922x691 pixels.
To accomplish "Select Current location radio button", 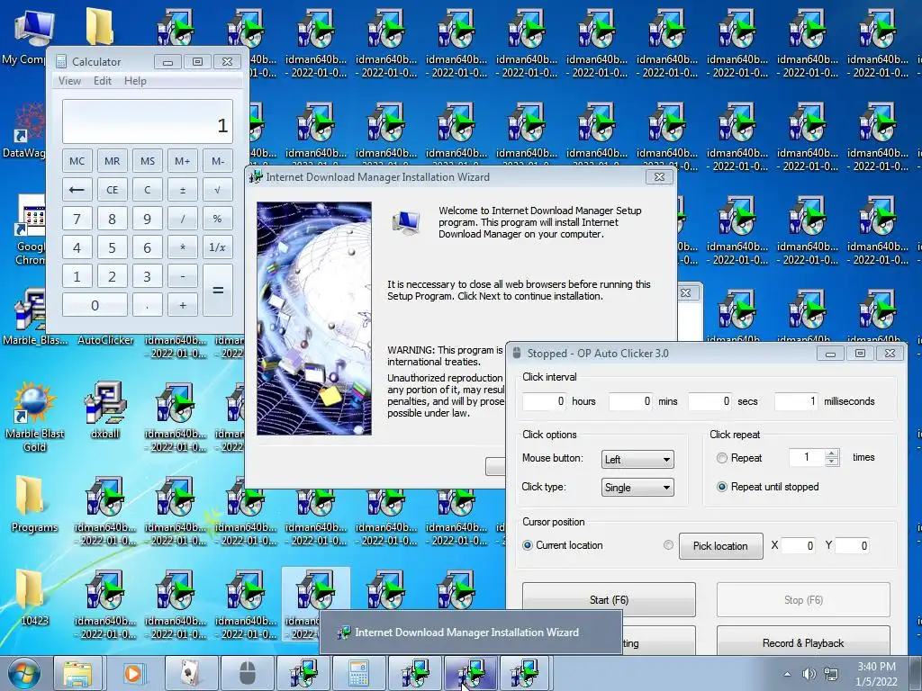I will [528, 545].
